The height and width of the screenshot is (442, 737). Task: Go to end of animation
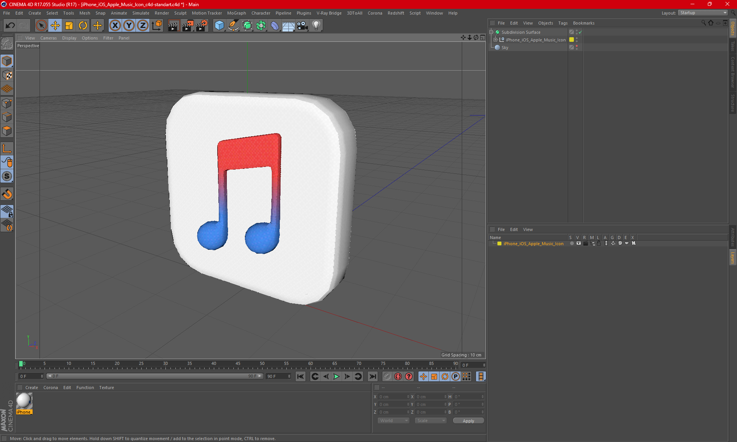pos(372,376)
